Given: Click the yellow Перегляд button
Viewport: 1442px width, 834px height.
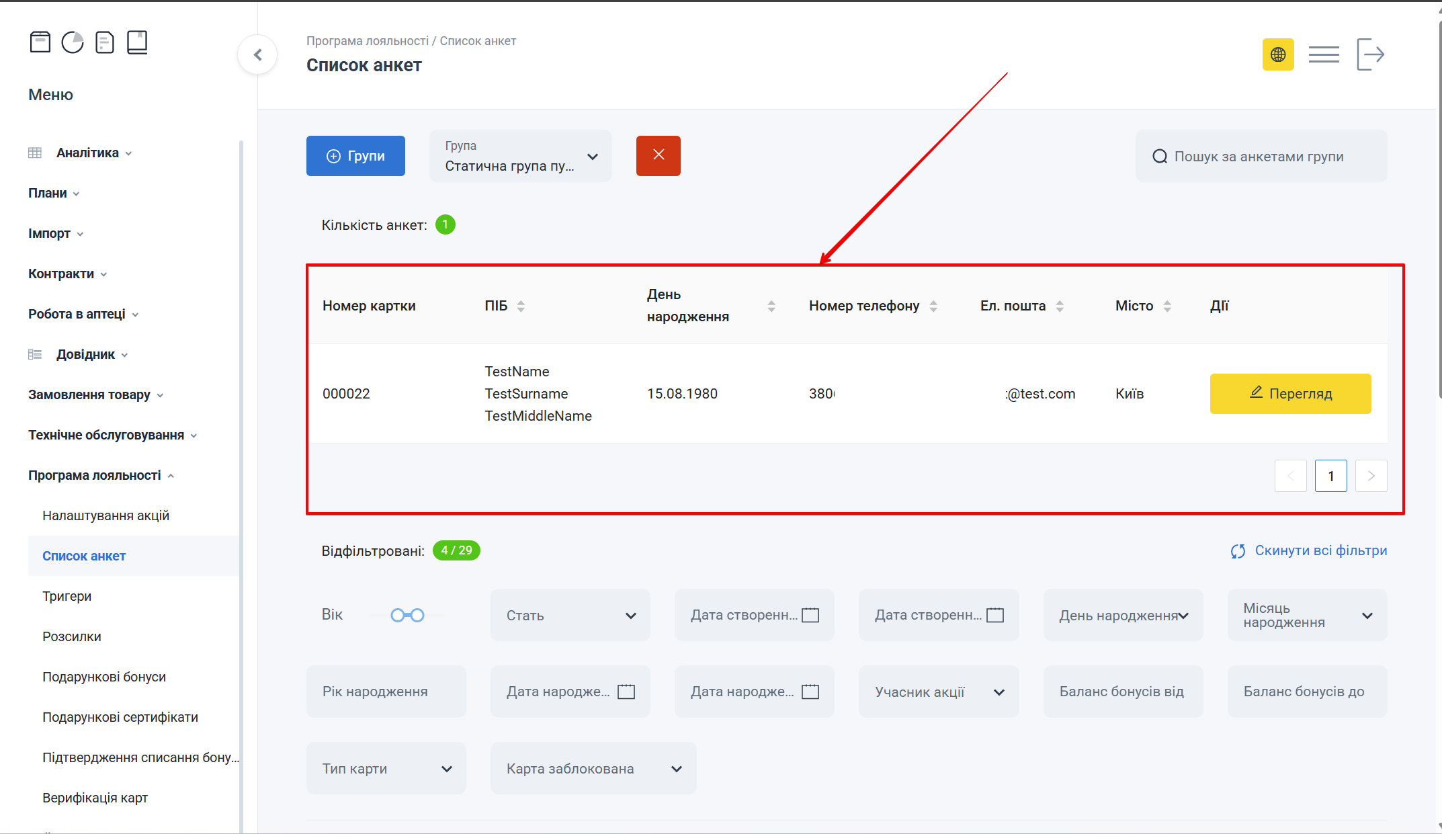Looking at the screenshot, I should coord(1290,394).
